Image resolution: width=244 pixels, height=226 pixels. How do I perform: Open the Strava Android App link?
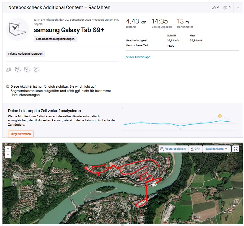(x=138, y=57)
